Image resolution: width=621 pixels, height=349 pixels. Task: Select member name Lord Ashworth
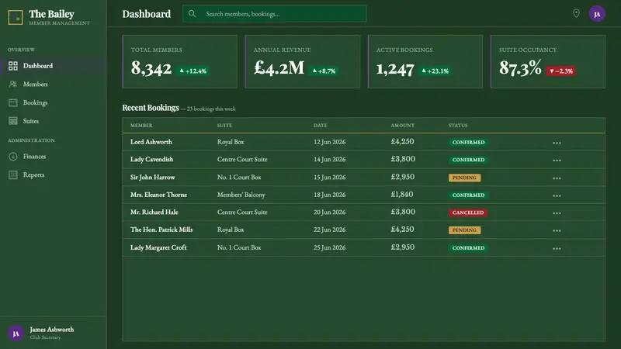pyautogui.click(x=151, y=142)
